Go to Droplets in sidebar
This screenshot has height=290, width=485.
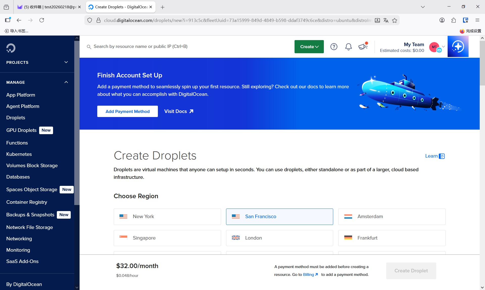click(16, 118)
